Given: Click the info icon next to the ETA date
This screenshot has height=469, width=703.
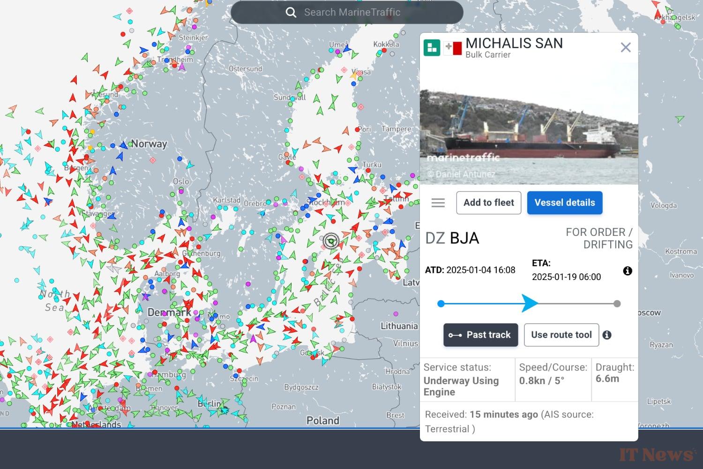Looking at the screenshot, I should [x=628, y=271].
